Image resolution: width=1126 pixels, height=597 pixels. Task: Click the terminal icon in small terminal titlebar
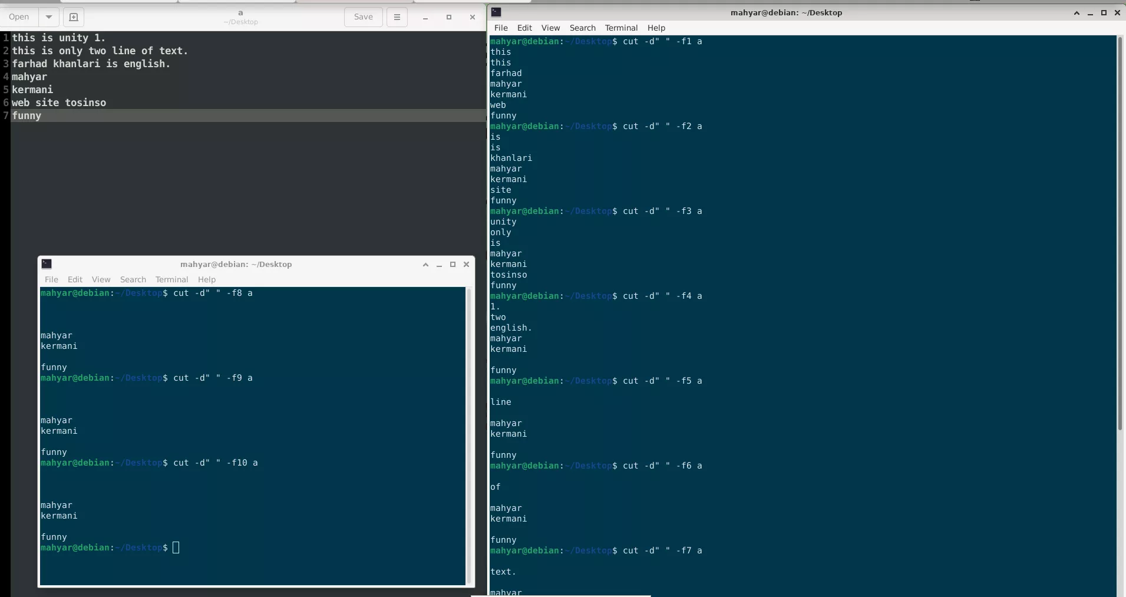tap(47, 264)
